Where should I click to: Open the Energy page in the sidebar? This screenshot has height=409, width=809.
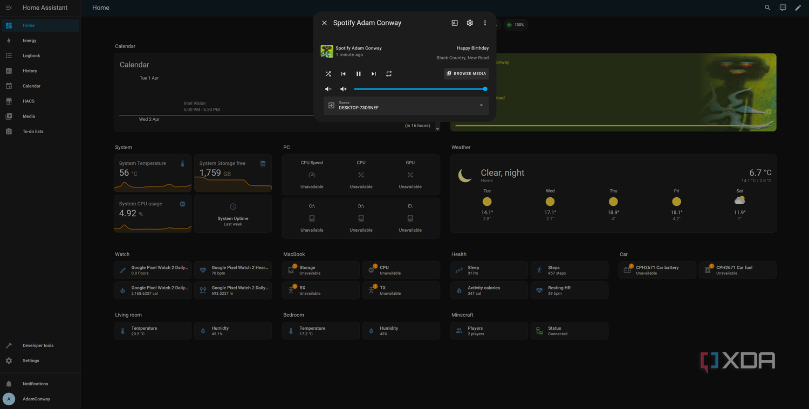[x=40, y=40]
